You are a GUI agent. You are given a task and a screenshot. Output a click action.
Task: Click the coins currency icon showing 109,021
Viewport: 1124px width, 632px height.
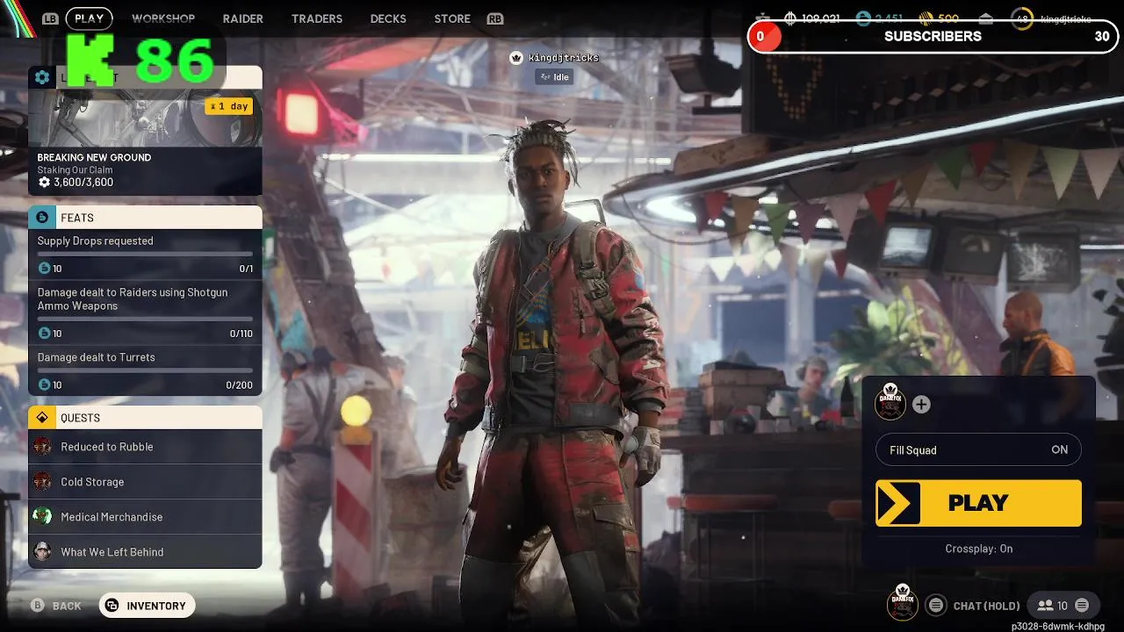(x=790, y=18)
